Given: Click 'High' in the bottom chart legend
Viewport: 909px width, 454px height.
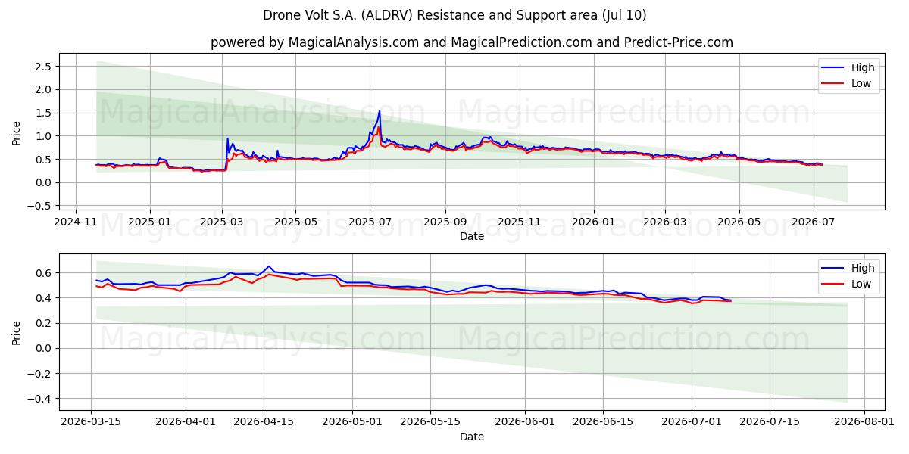Looking at the screenshot, I should (x=863, y=268).
